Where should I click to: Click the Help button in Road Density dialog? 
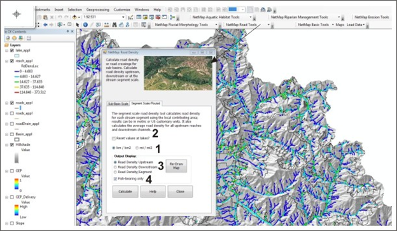click(x=153, y=192)
